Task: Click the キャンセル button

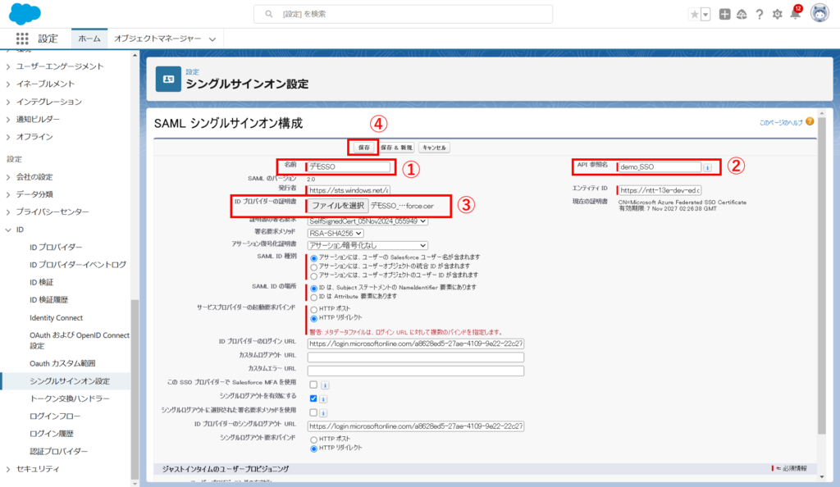Action: [434, 148]
